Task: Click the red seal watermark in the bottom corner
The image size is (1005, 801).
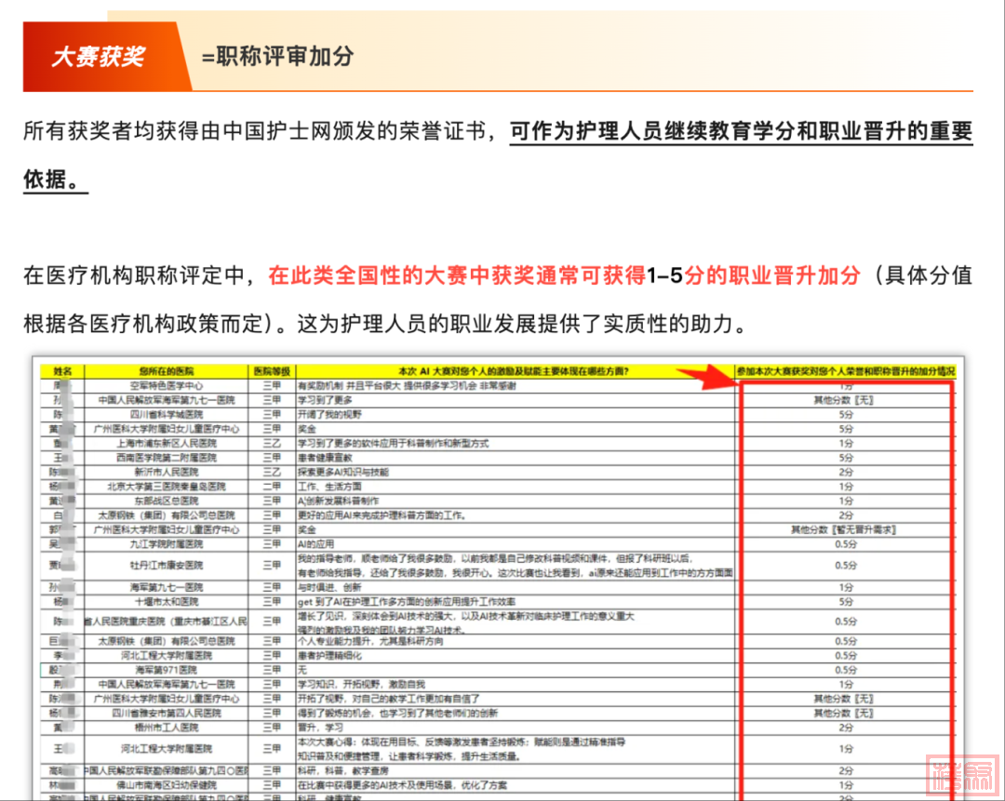Action: [x=962, y=773]
